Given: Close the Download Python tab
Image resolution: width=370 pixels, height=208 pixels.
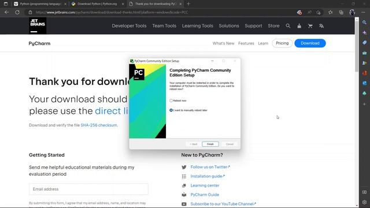Looking at the screenshot, I should click(123, 4).
